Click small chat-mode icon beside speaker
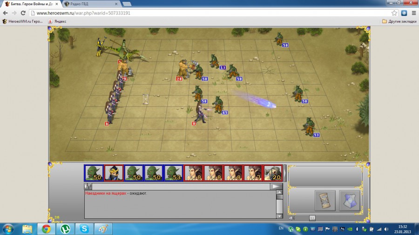Viewport: 419px width, 235px height. pos(312,218)
